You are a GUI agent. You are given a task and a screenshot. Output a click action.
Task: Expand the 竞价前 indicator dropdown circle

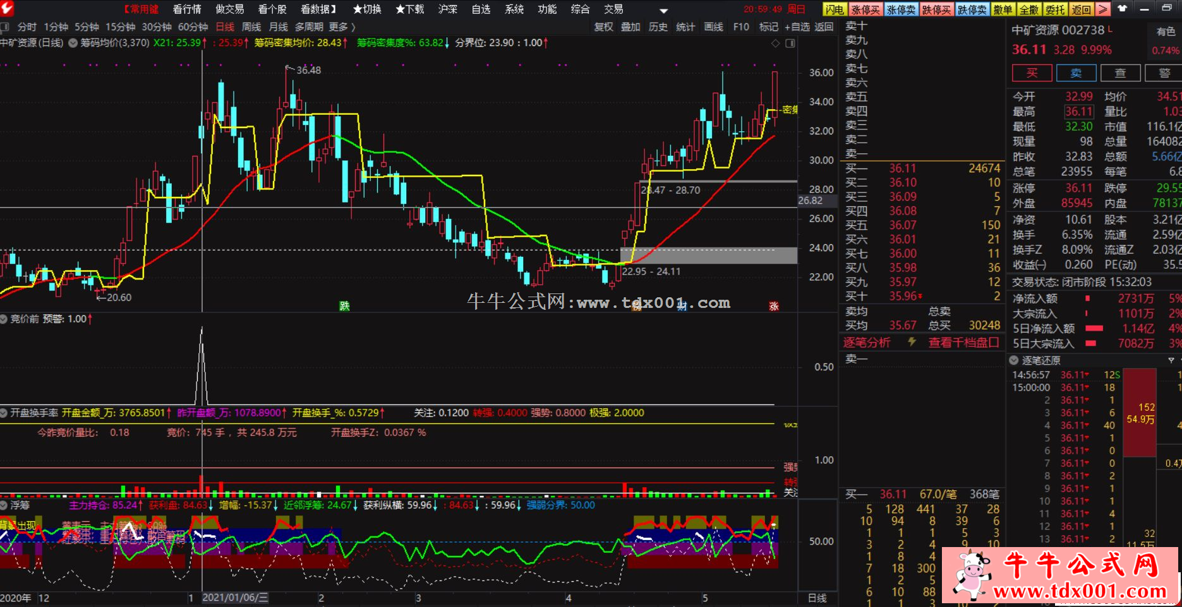pos(4,319)
